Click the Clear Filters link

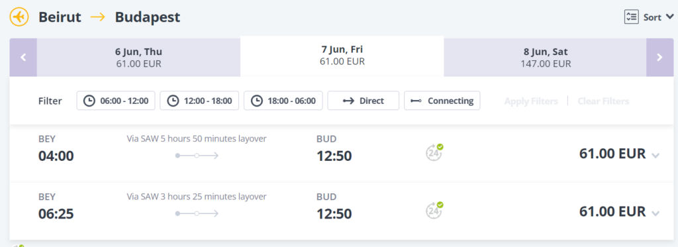(x=603, y=101)
